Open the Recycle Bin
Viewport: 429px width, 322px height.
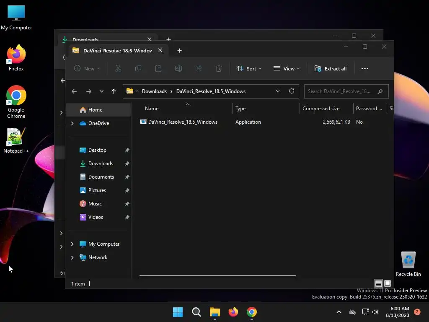(408, 264)
